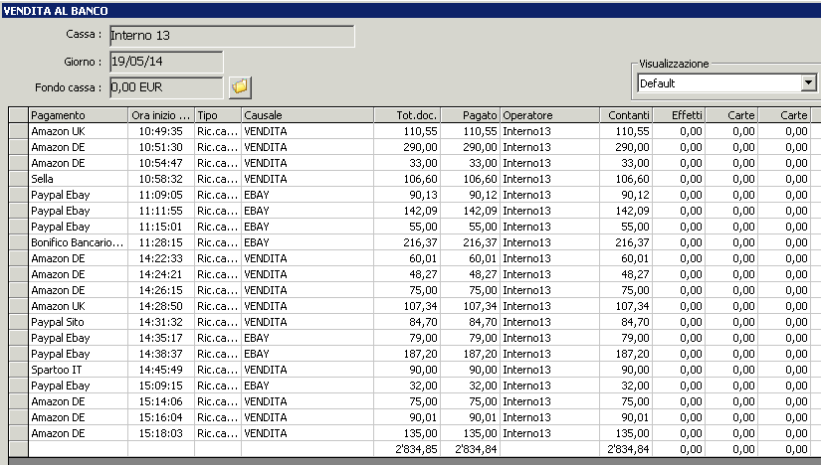
Task: Open the folder icon beside Fondo cassa
Action: [241, 86]
